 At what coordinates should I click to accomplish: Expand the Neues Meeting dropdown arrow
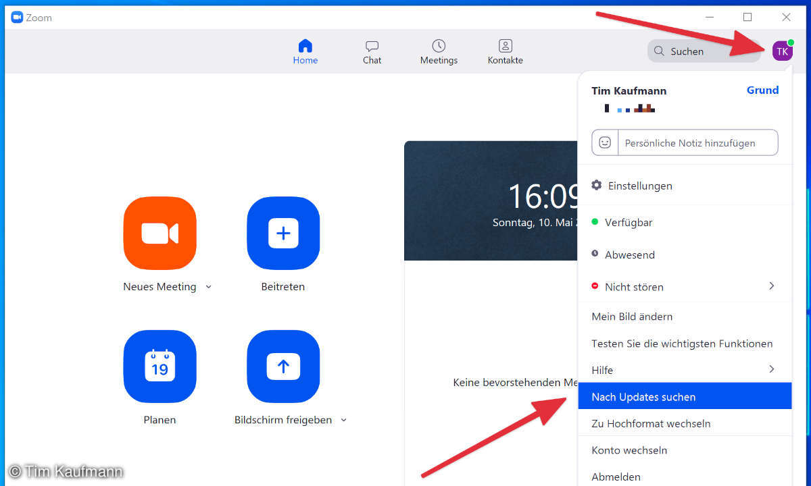click(208, 287)
